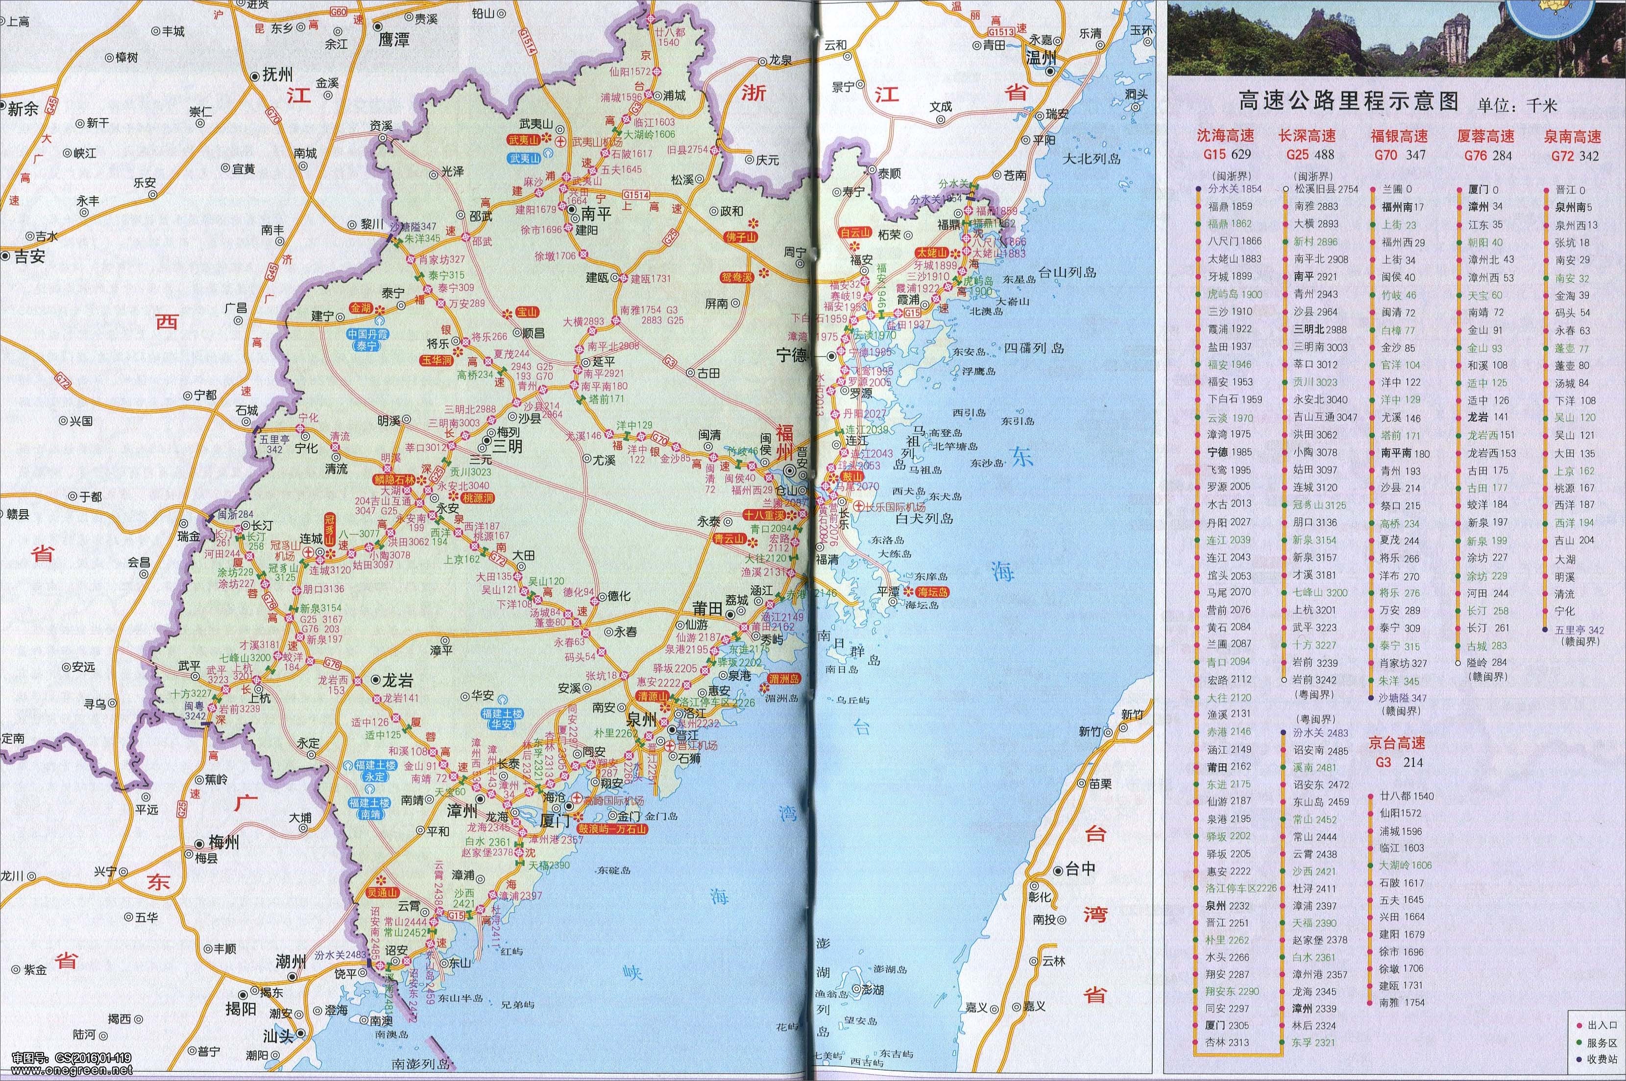Click the pink 出入口 legend dot
Viewport: 1626px width, 1081px height.
coord(1580,1026)
